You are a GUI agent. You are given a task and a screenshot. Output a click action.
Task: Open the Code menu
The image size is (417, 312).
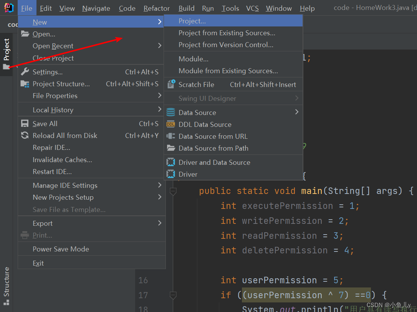pos(127,8)
